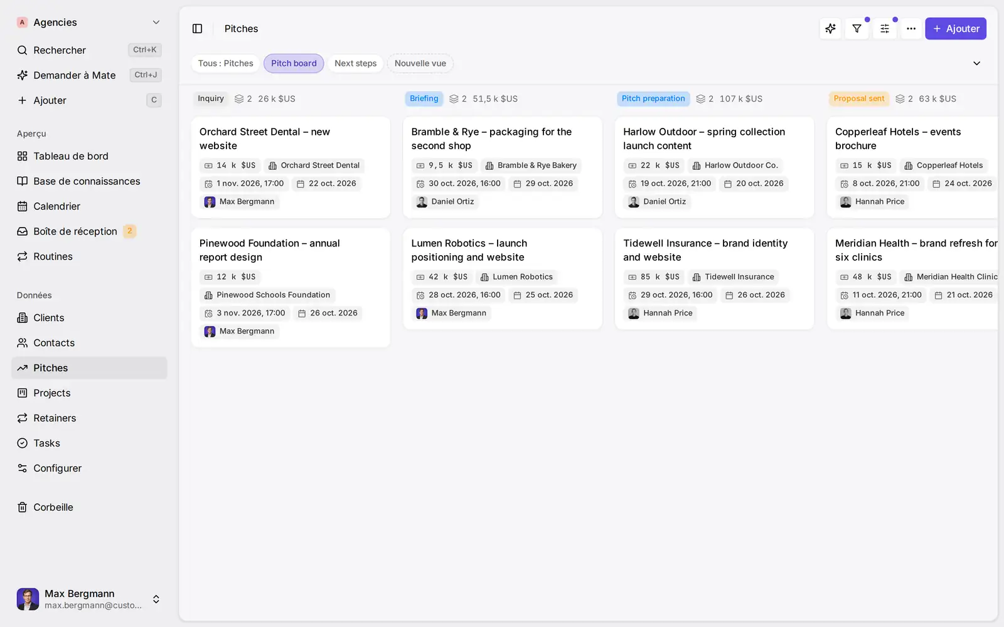The image size is (1004, 627).
Task: Create a Nouvelle vue tab
Action: (420, 63)
